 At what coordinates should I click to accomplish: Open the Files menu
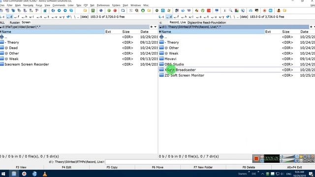2,5
